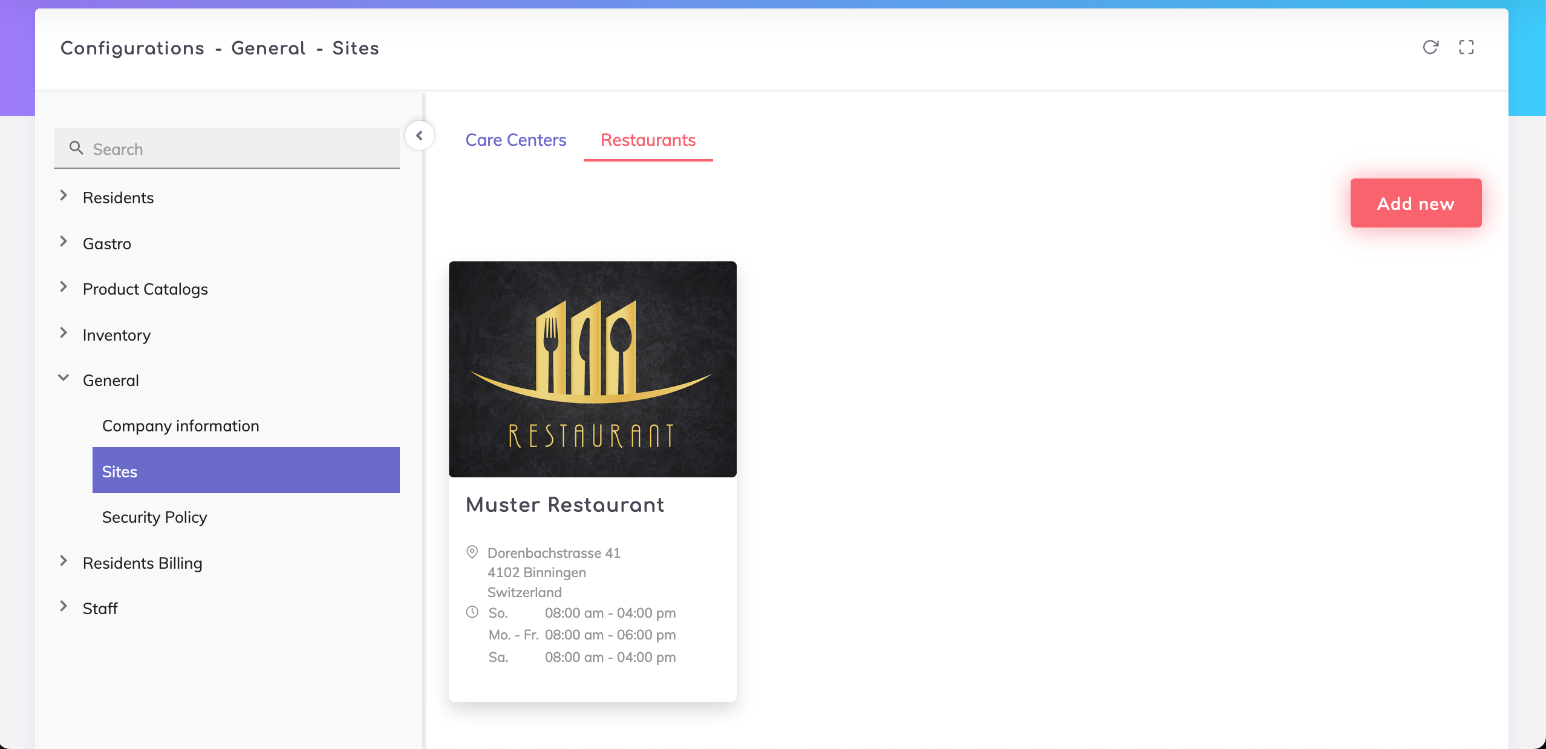Viewport: 1546px width, 749px height.
Task: Click the location pin icon on card
Action: click(472, 552)
